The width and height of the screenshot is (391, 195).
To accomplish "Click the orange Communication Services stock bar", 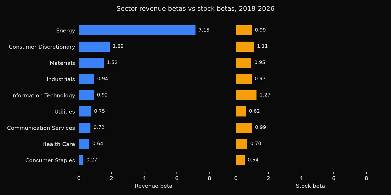I will pos(244,128).
